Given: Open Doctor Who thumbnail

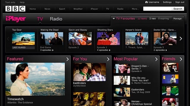Looking at the screenshot, I should point(165,39).
